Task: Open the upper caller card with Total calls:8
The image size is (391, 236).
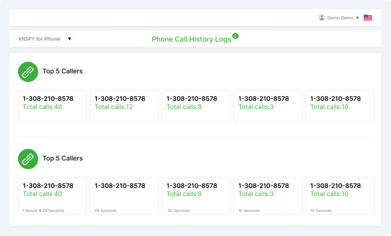Action: tap(196, 106)
